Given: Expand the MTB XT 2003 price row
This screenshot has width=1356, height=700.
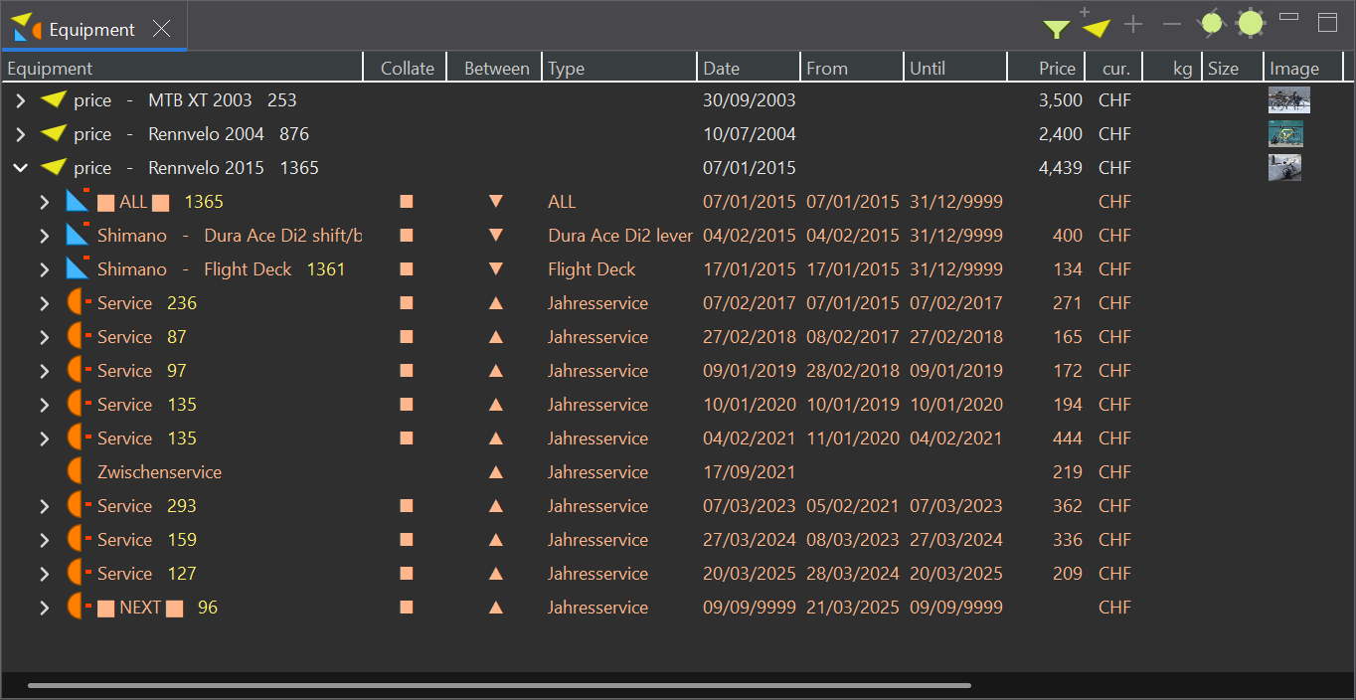Looking at the screenshot, I should pyautogui.click(x=20, y=100).
